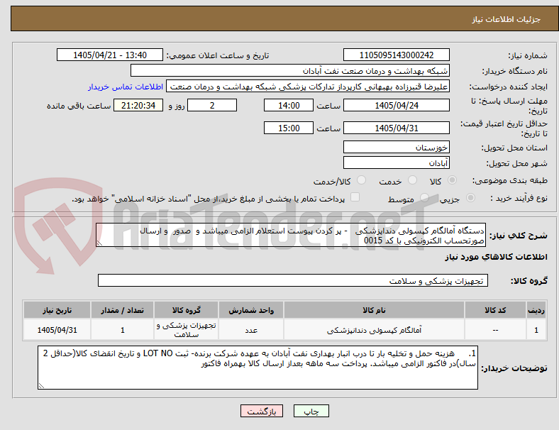This screenshot has width=559, height=430.
Task: Click the response deadline date 1405/04/24
Action: pyautogui.click(x=396, y=105)
